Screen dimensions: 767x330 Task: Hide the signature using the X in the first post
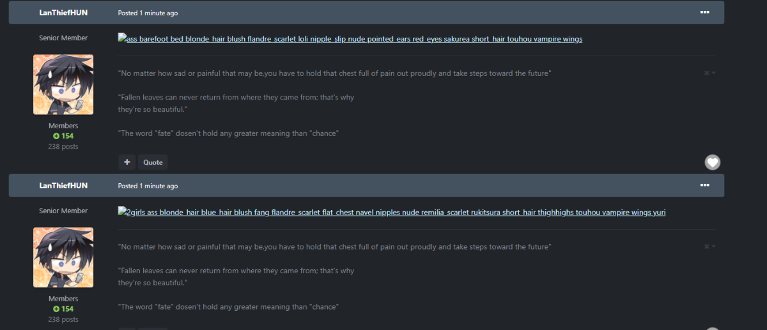pos(707,73)
